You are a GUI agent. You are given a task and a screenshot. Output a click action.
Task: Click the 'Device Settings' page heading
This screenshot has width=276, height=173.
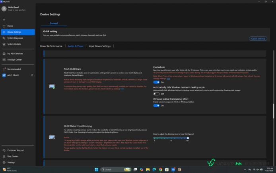coord(50,14)
